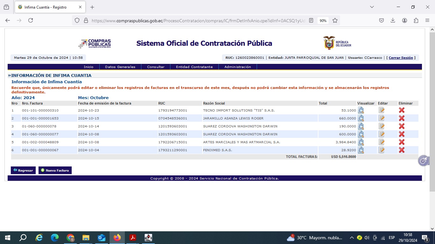435x244 pixels.
Task: Click the page zoom level 90% indicator
Action: click(x=323, y=20)
